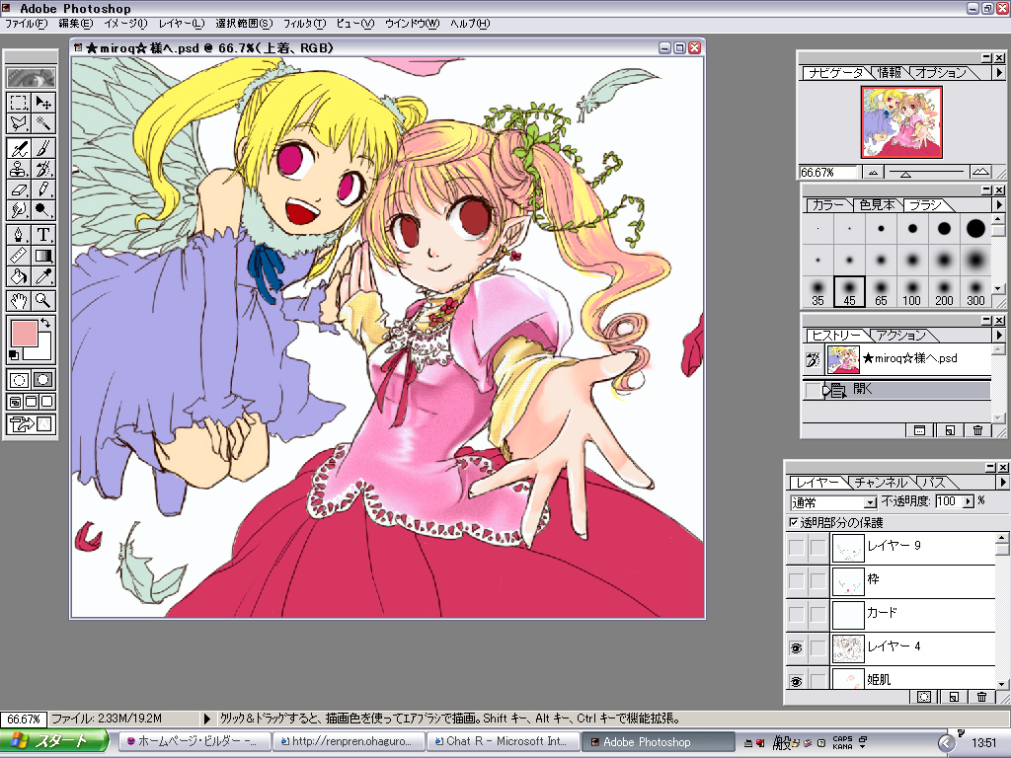Open Brushes panel flyout menu arrow
The width and height of the screenshot is (1011, 758).
click(999, 205)
